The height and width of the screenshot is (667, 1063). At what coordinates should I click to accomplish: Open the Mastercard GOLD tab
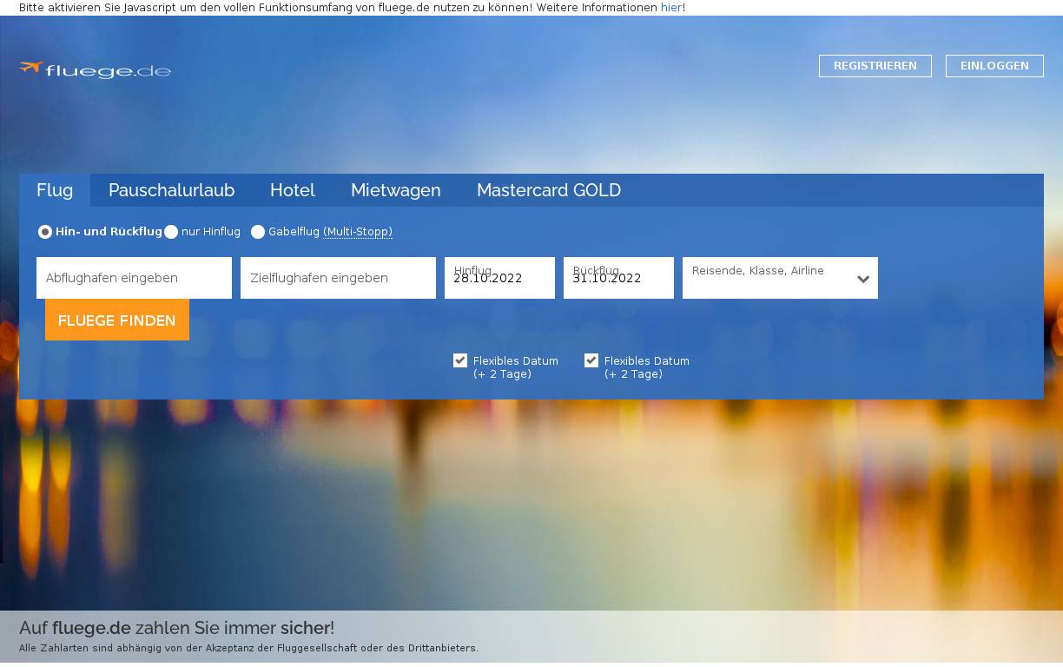pos(548,190)
